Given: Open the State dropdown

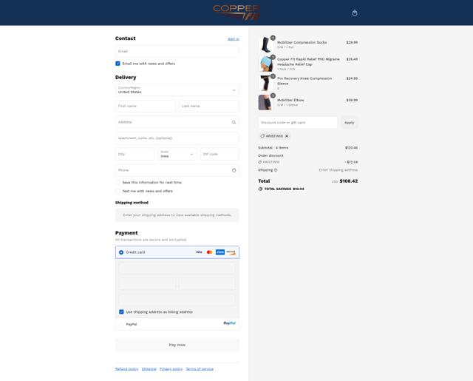Looking at the screenshot, I should coord(177,155).
